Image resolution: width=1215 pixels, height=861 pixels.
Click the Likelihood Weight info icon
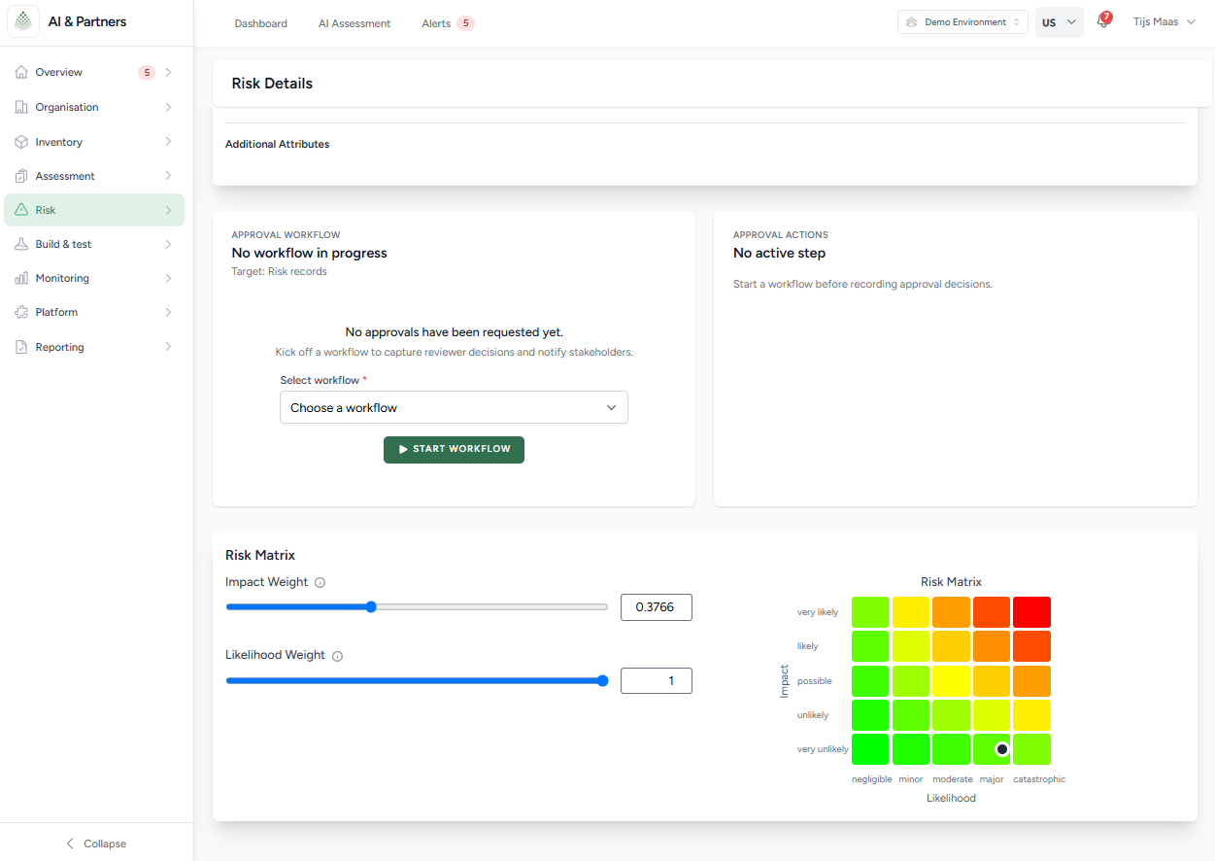click(338, 656)
